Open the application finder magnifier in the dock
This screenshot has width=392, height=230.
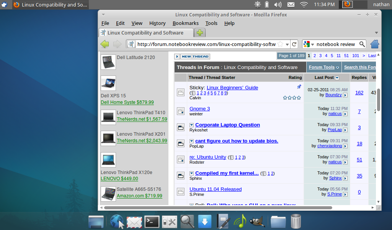point(187,222)
